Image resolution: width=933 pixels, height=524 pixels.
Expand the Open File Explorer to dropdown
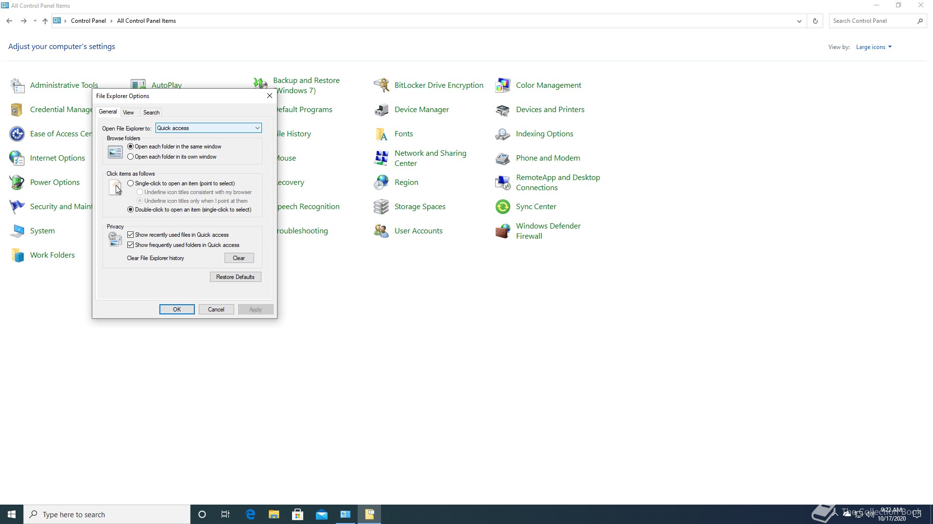point(257,128)
